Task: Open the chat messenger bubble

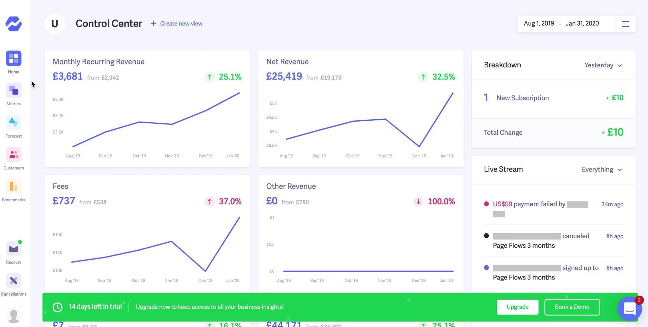Action: 629,308
